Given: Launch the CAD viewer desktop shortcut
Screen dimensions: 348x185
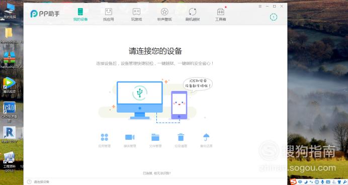Looking at the screenshot, I should pos(10,112).
